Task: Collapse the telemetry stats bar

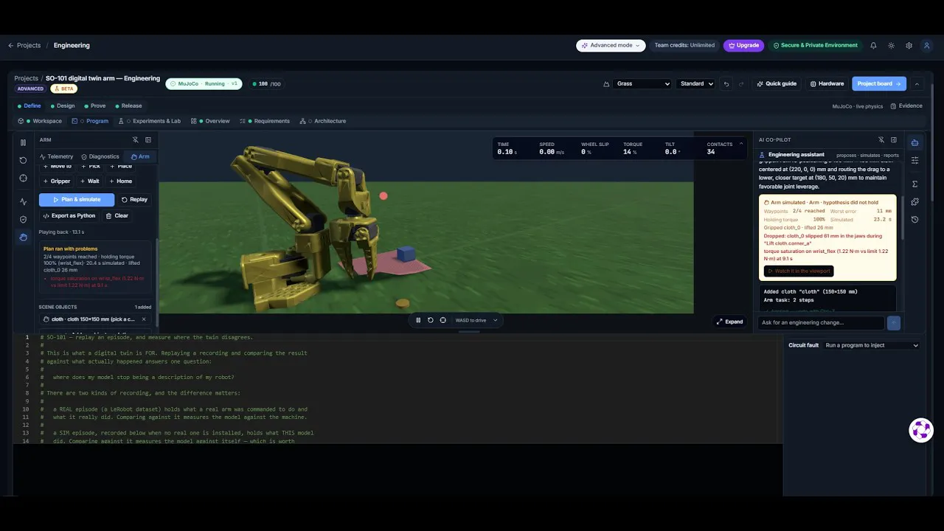Action: click(741, 144)
